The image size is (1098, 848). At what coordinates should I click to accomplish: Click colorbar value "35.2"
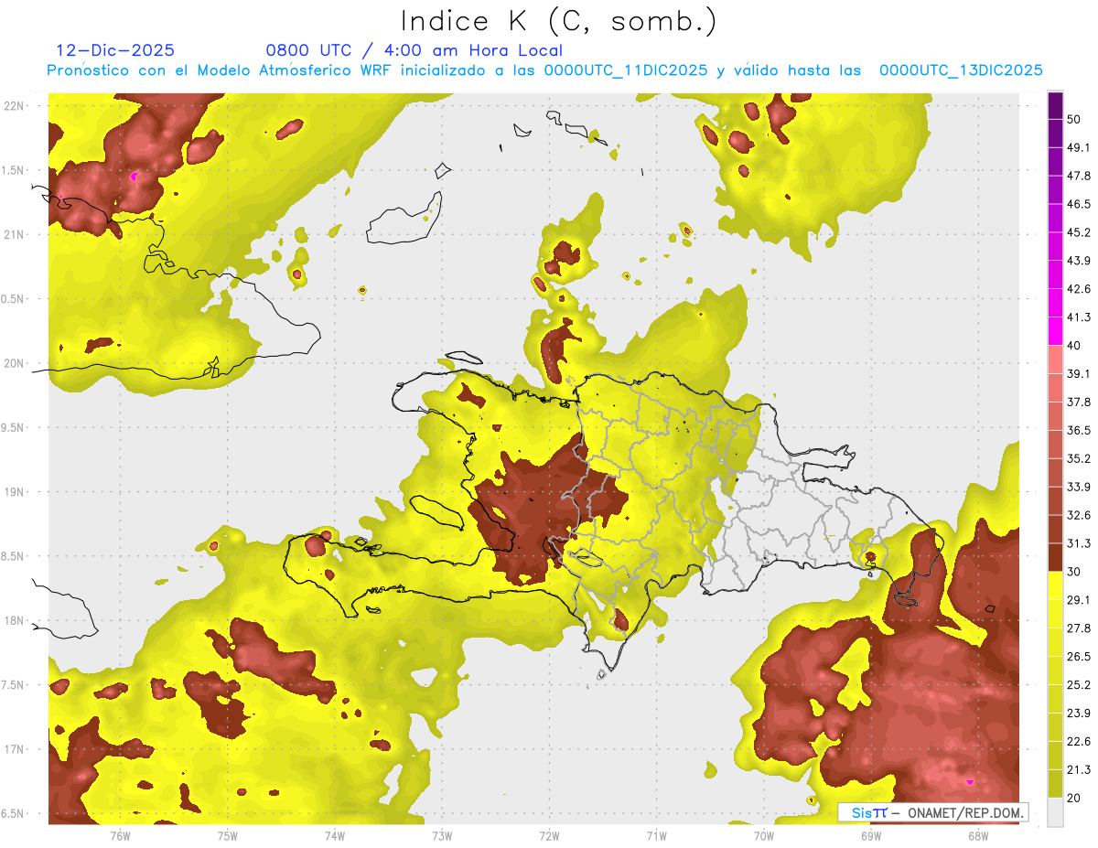click(1079, 458)
